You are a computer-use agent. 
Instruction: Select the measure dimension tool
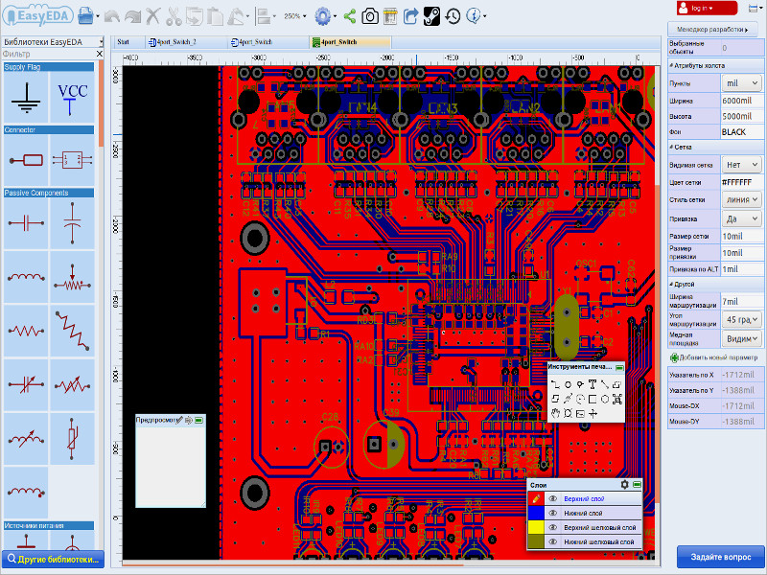[568, 399]
